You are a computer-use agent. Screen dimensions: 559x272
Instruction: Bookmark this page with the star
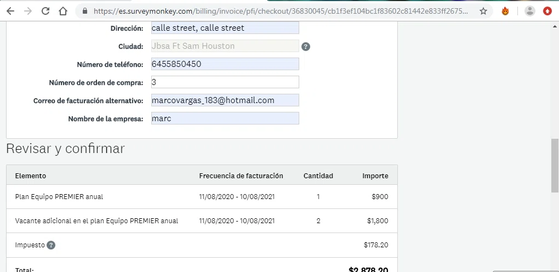click(x=483, y=11)
